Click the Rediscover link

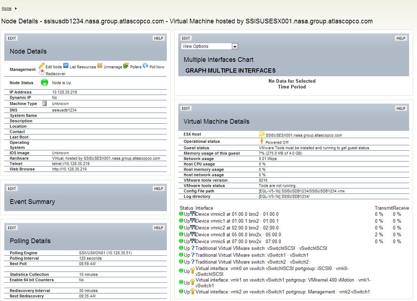56,74
